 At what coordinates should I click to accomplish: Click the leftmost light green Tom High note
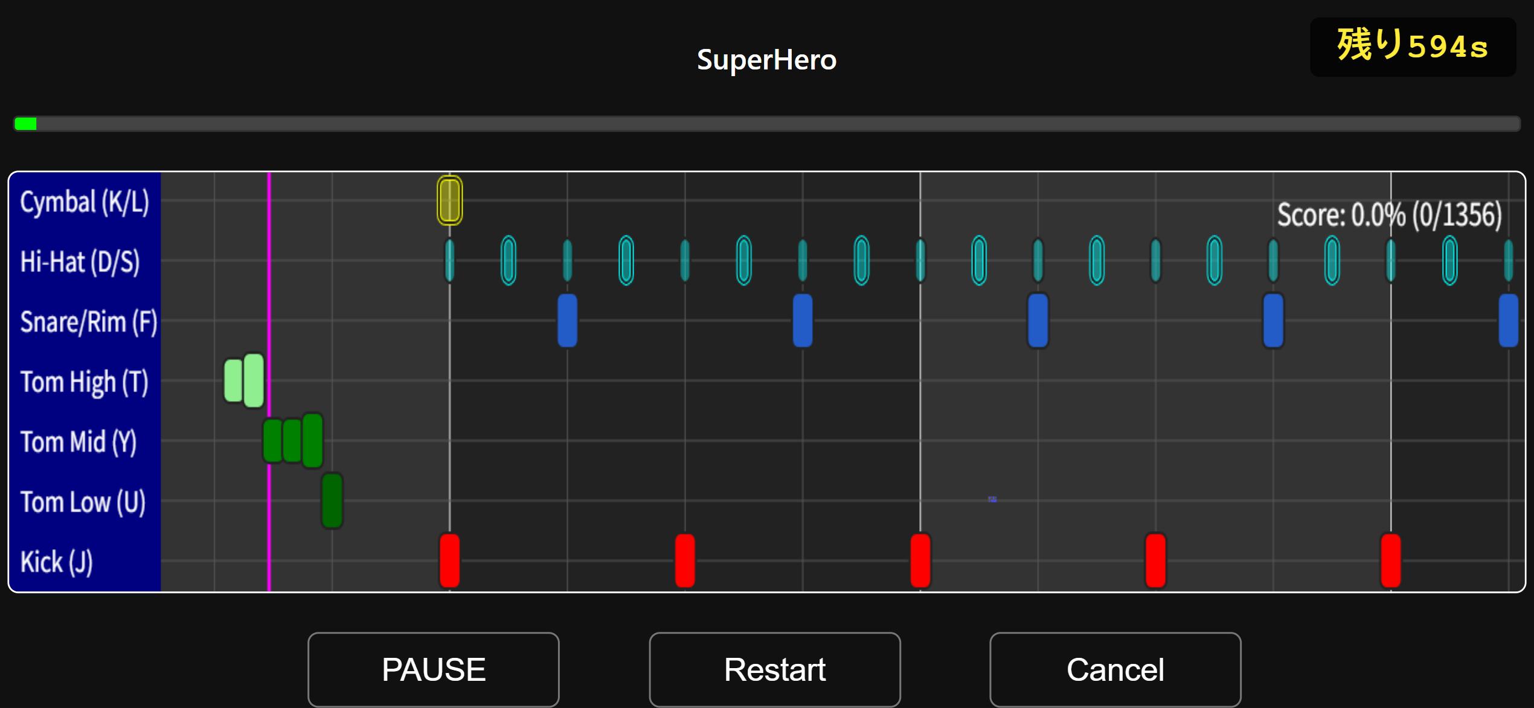(x=233, y=381)
